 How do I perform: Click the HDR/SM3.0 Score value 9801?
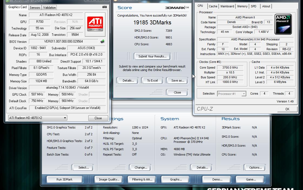[x=169, y=37]
